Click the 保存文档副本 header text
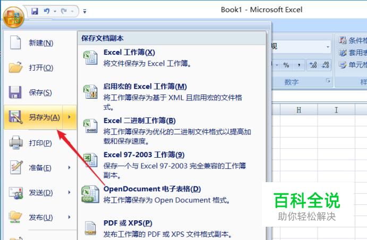Screen dimensions: 367x240 coord(103,38)
